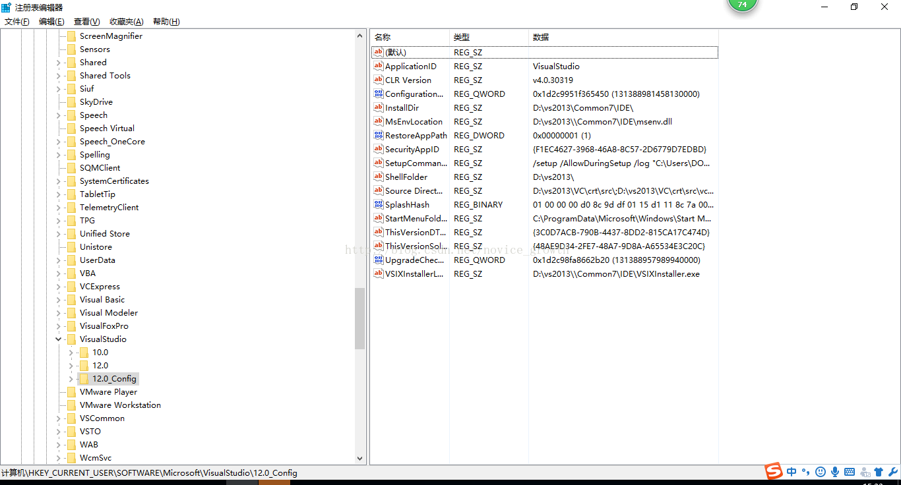Click tree scrollbar down arrow
Screen dimensions: 901x485
tap(359, 458)
